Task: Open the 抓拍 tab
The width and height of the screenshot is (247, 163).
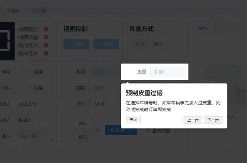Action: [203, 28]
